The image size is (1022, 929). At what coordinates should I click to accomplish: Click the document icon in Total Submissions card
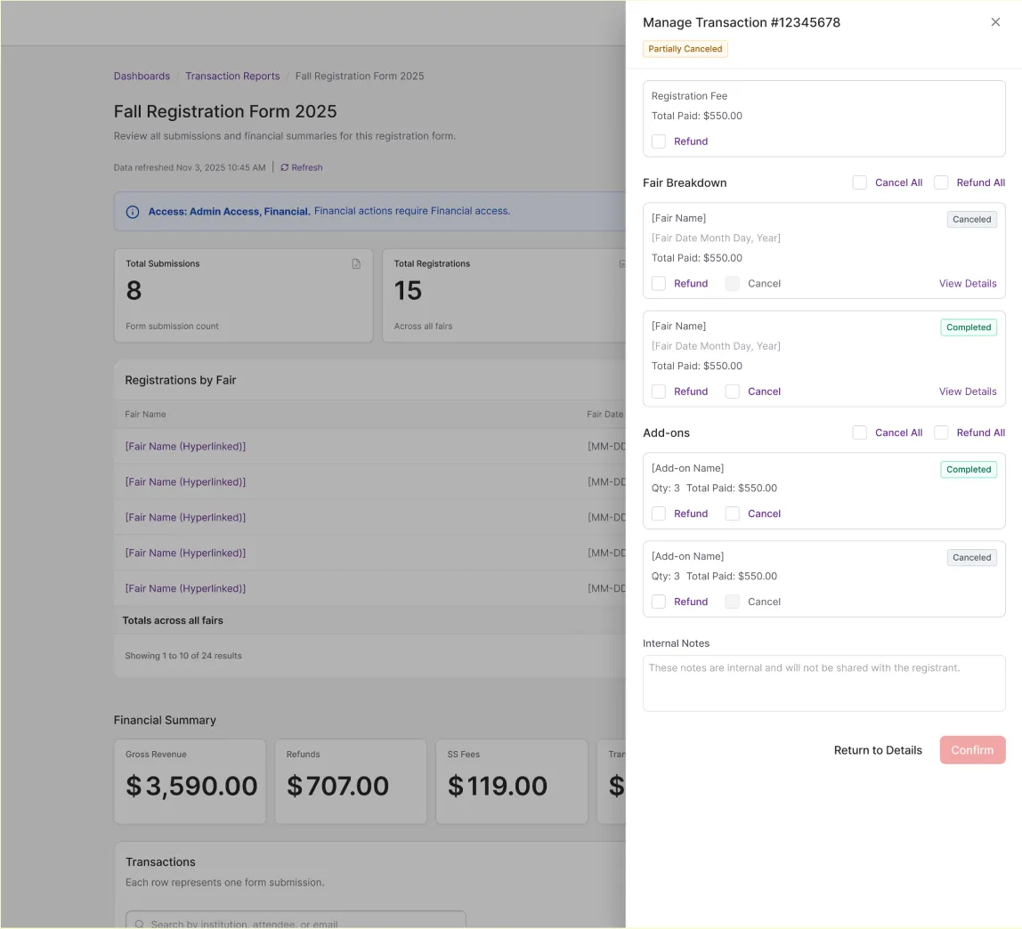356,264
